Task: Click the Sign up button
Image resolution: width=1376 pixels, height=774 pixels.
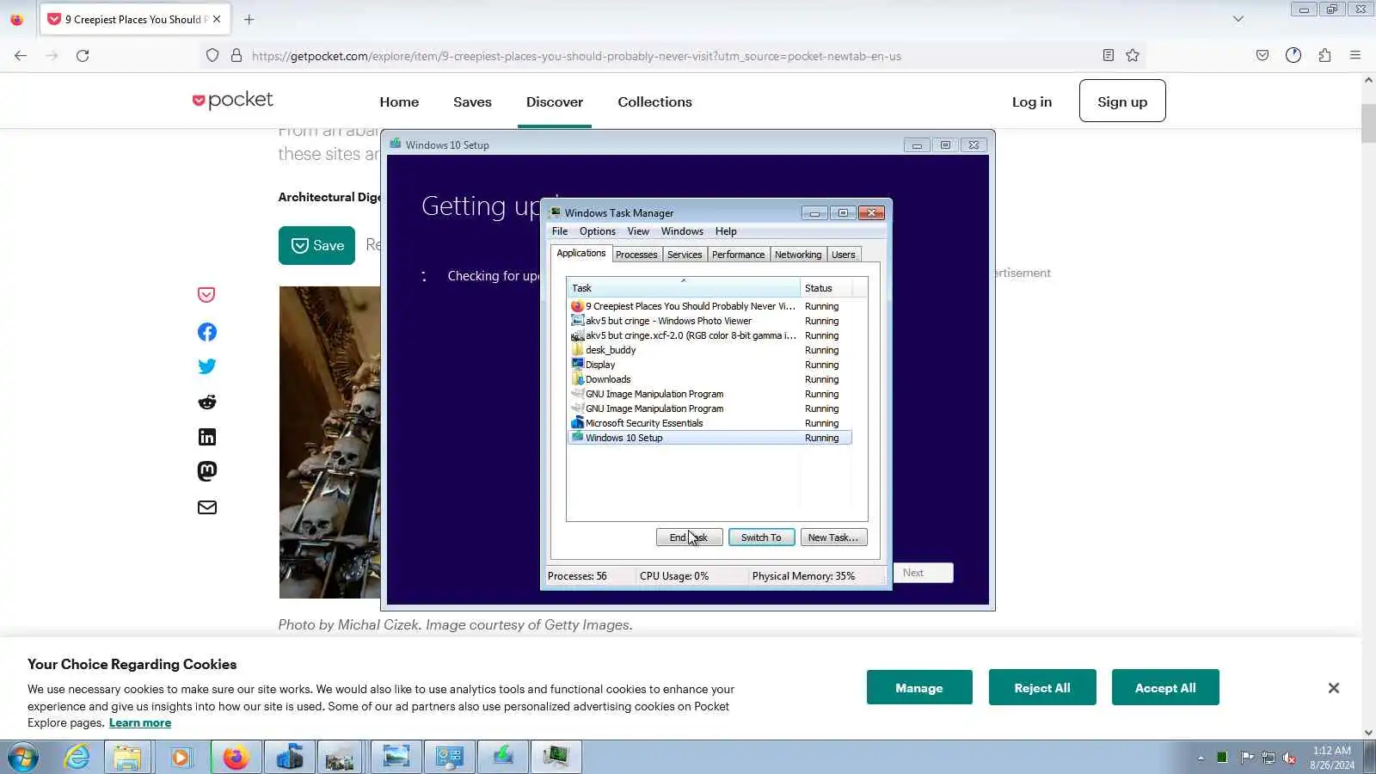Action: [1122, 101]
